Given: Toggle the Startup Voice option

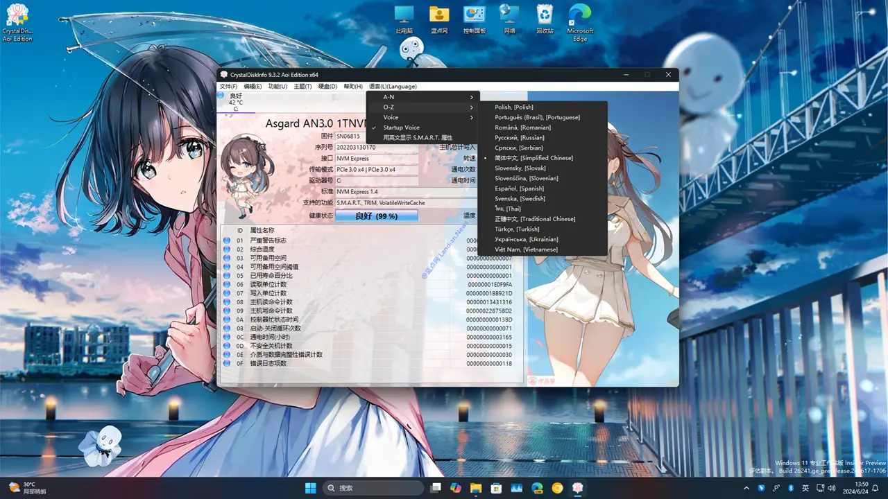Looking at the screenshot, I should point(422,128).
